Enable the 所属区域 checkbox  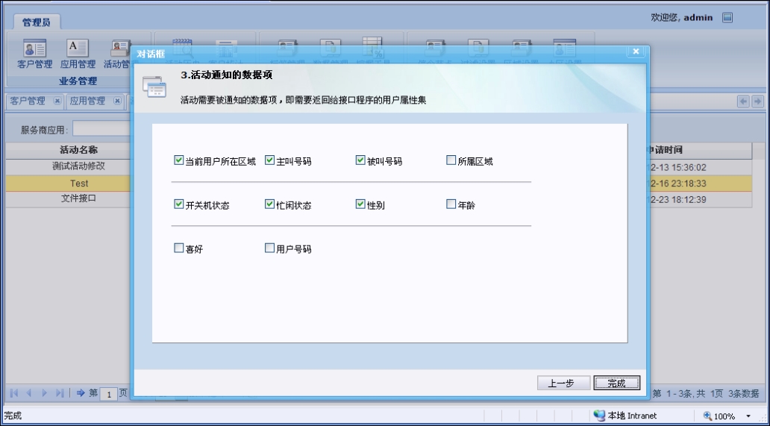point(451,160)
